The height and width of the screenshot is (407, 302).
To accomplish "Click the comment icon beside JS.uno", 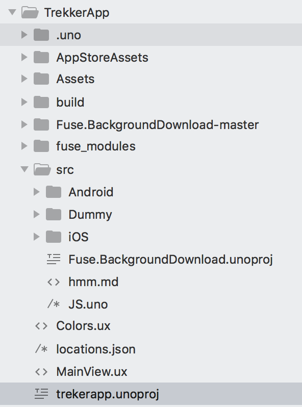I will pyautogui.click(x=54, y=304).
